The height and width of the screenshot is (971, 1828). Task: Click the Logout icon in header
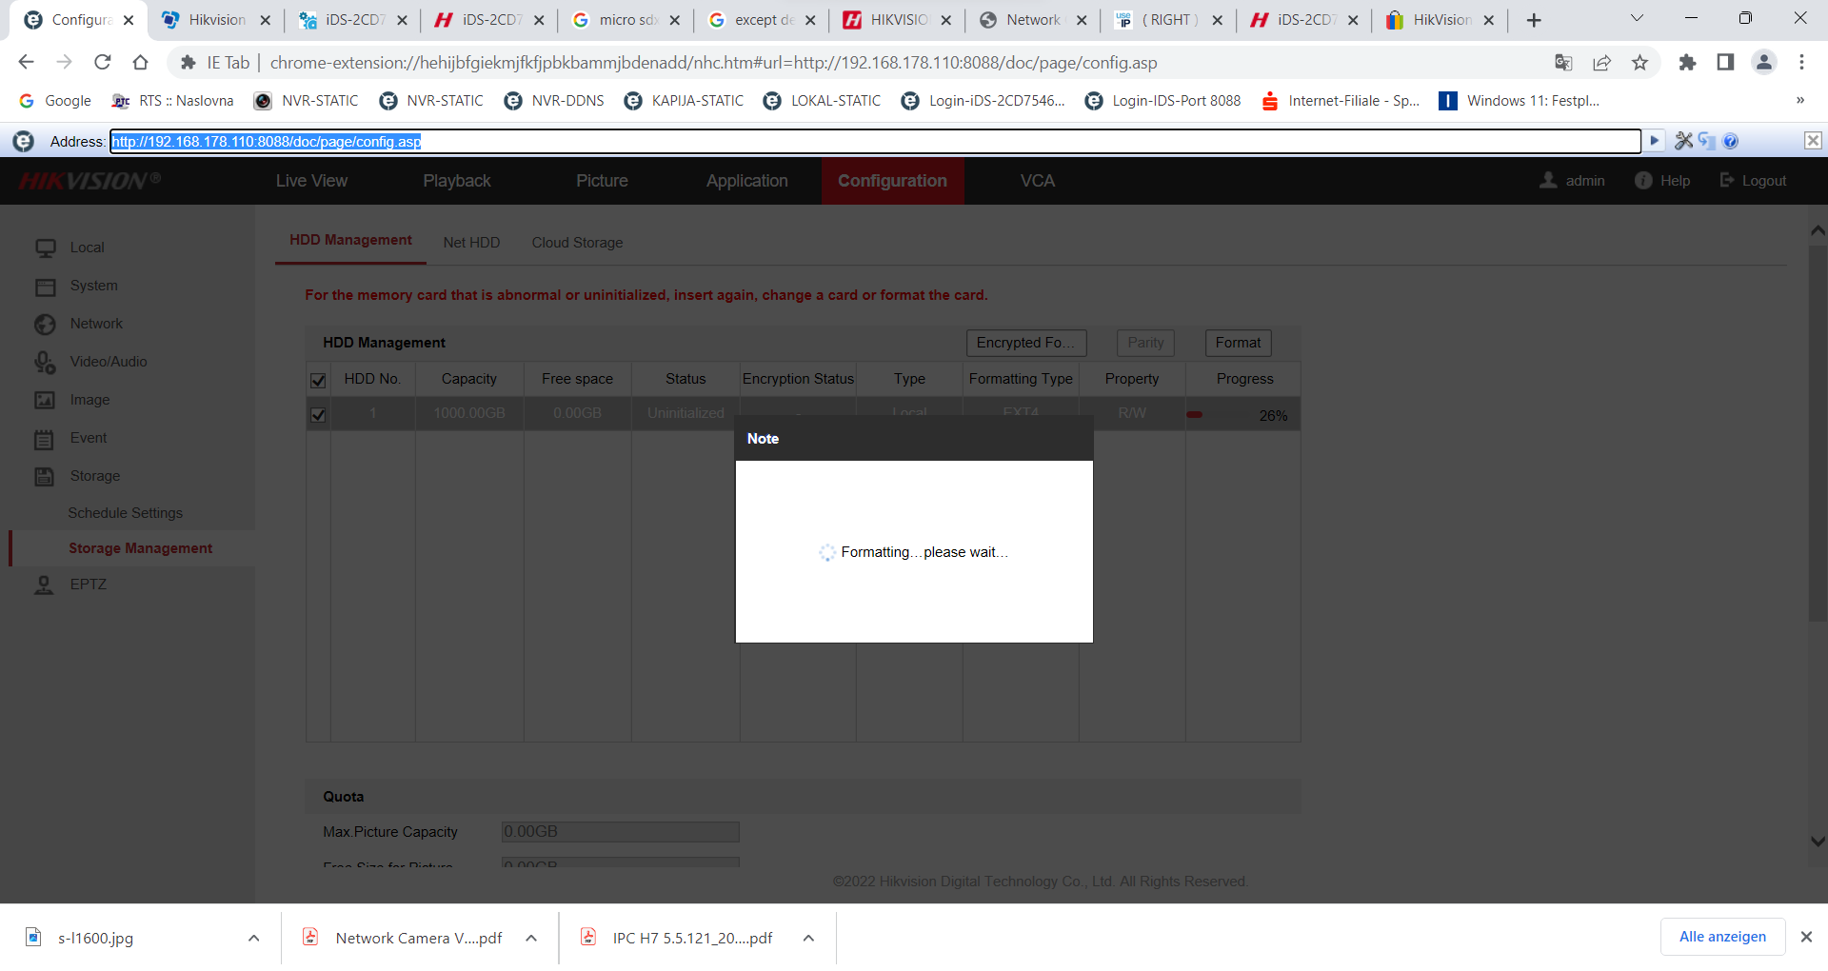(1727, 180)
